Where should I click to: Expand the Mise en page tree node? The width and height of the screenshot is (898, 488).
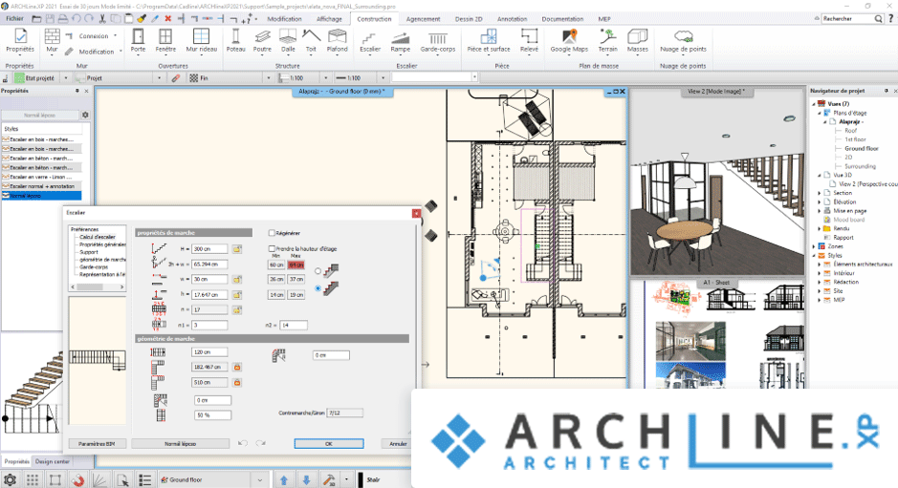(819, 210)
